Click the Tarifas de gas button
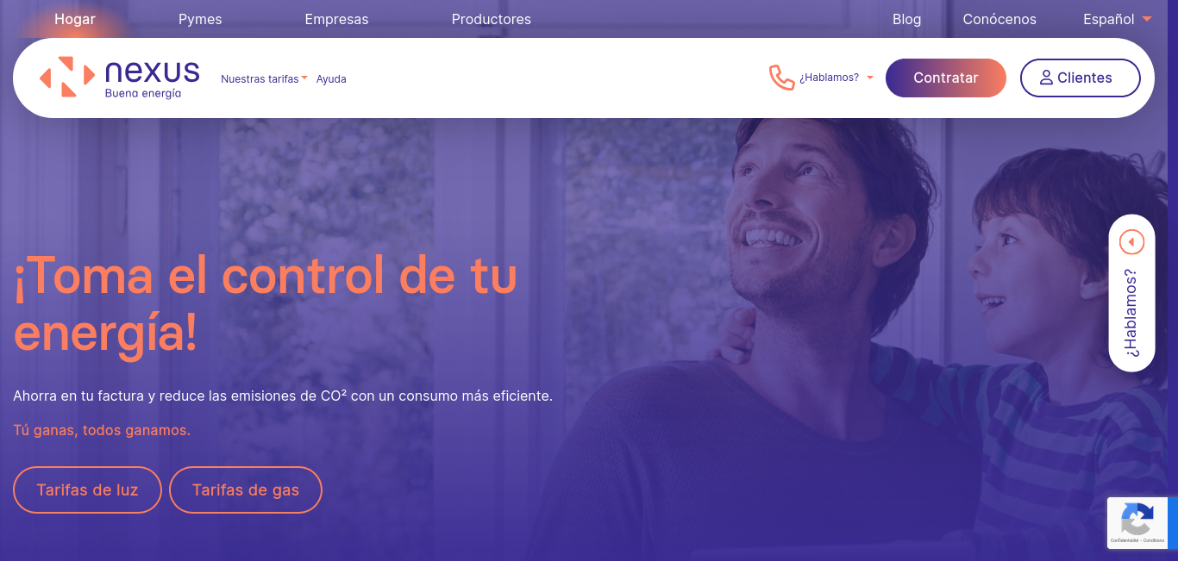Screen dimensions: 1178x561 pos(246,489)
